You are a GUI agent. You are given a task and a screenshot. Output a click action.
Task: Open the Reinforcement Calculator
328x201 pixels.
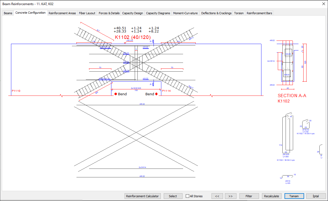tap(143, 196)
